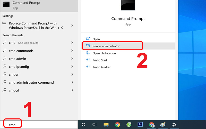The height and width of the screenshot is (129, 206).
Task: Click Cortana circle icon on taskbar
Action: pyautogui.click(x=83, y=125)
